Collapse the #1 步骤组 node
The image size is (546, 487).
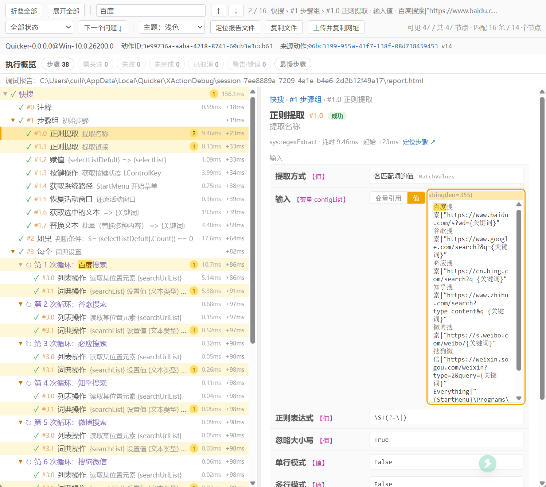(13, 120)
